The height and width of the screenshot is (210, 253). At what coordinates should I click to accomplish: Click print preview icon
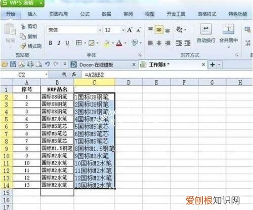(x=39, y=64)
